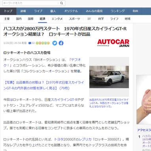Open the オリジナル tab

71,11
